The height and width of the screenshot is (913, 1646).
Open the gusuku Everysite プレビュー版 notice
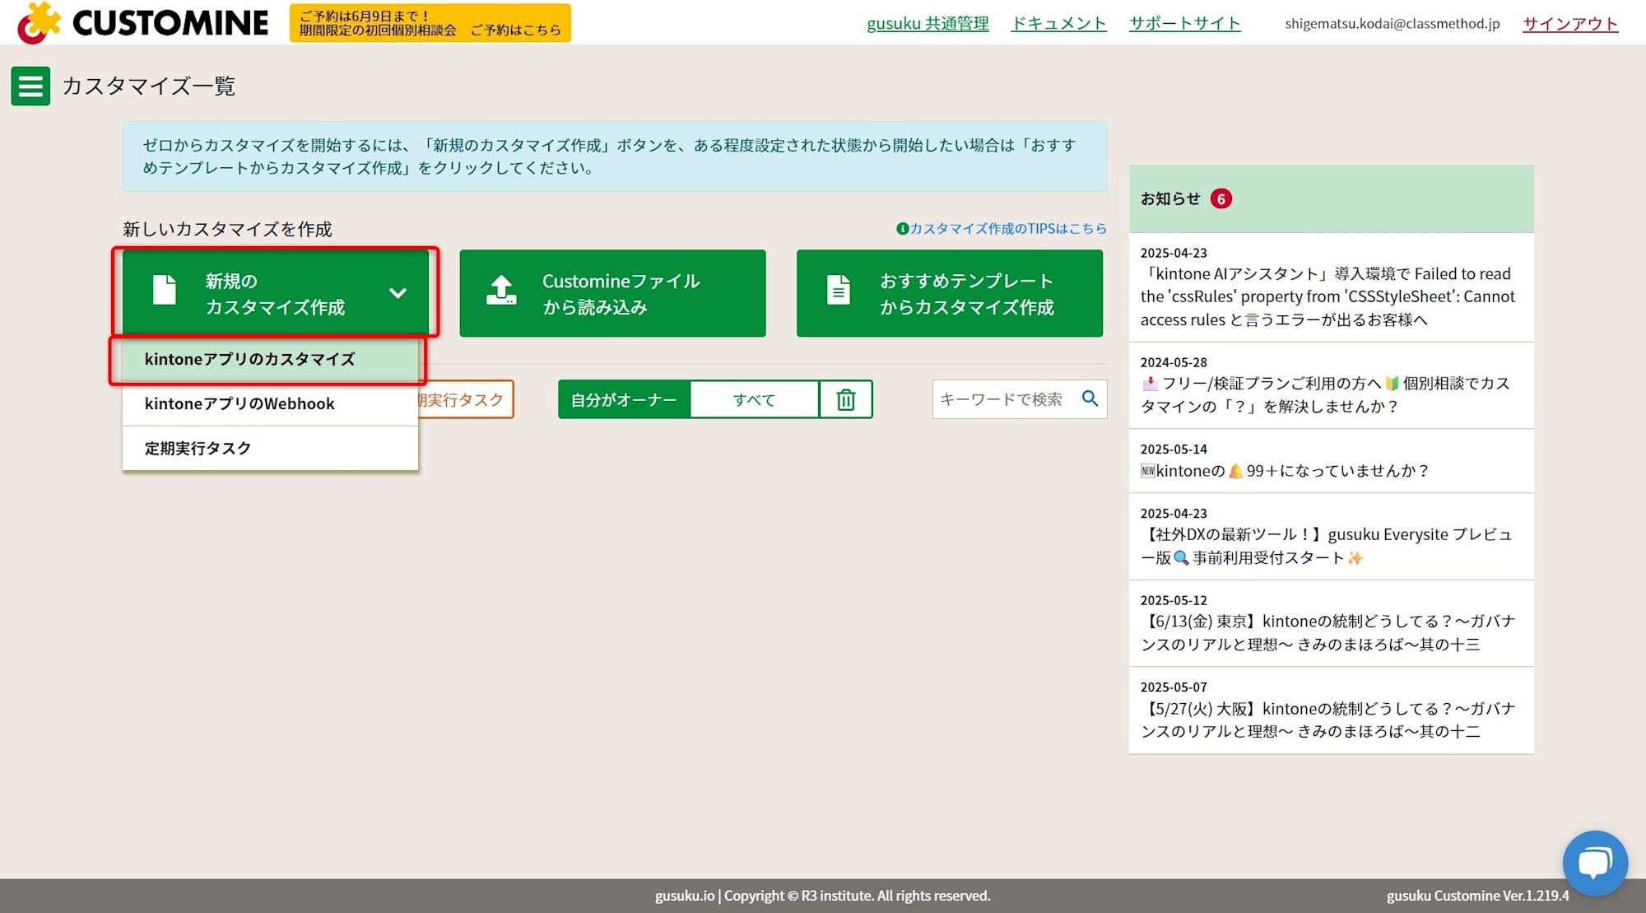pyautogui.click(x=1331, y=537)
